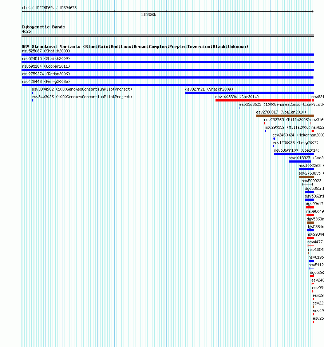324x347 pixels.
Task: Click the blue bar under dgv327n21
Action: (249, 93)
